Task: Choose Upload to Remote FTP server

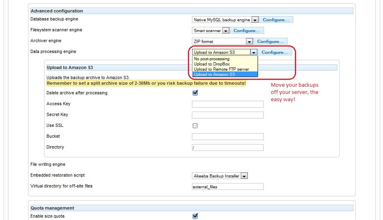Action: point(225,69)
